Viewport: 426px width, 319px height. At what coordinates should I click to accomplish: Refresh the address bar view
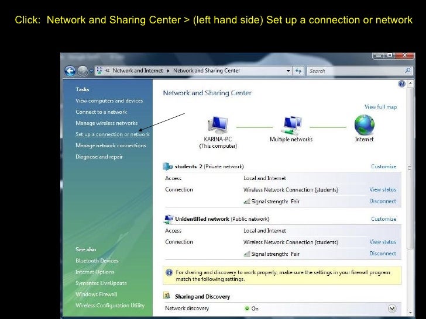point(298,71)
